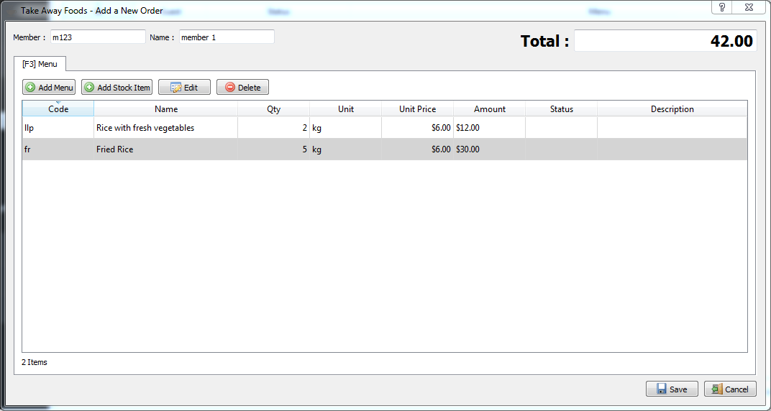Click the Edit pencil icon
This screenshot has height=411, width=771.
click(175, 88)
